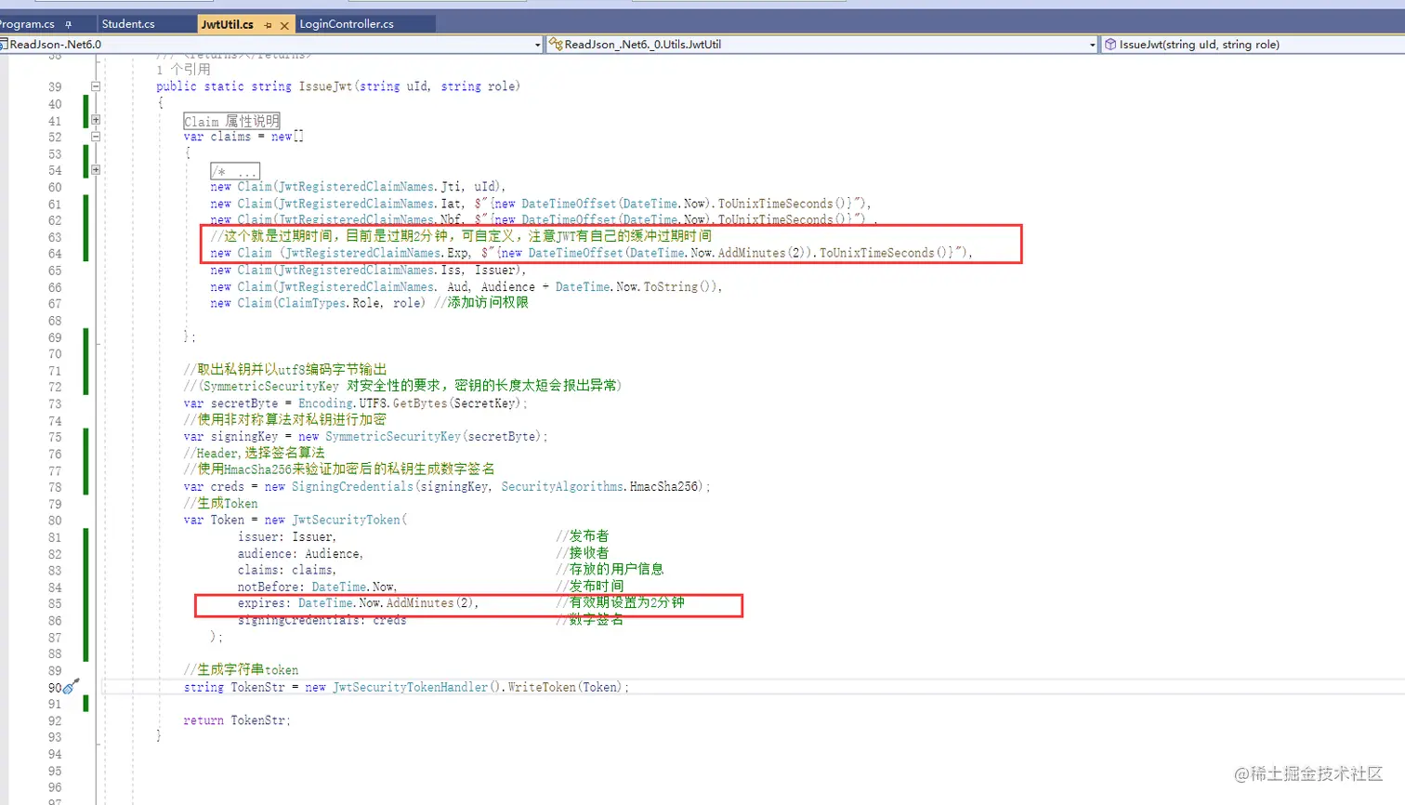The width and height of the screenshot is (1405, 805).
Task: Expand the collapsed comment at line 54
Action: coord(95,170)
